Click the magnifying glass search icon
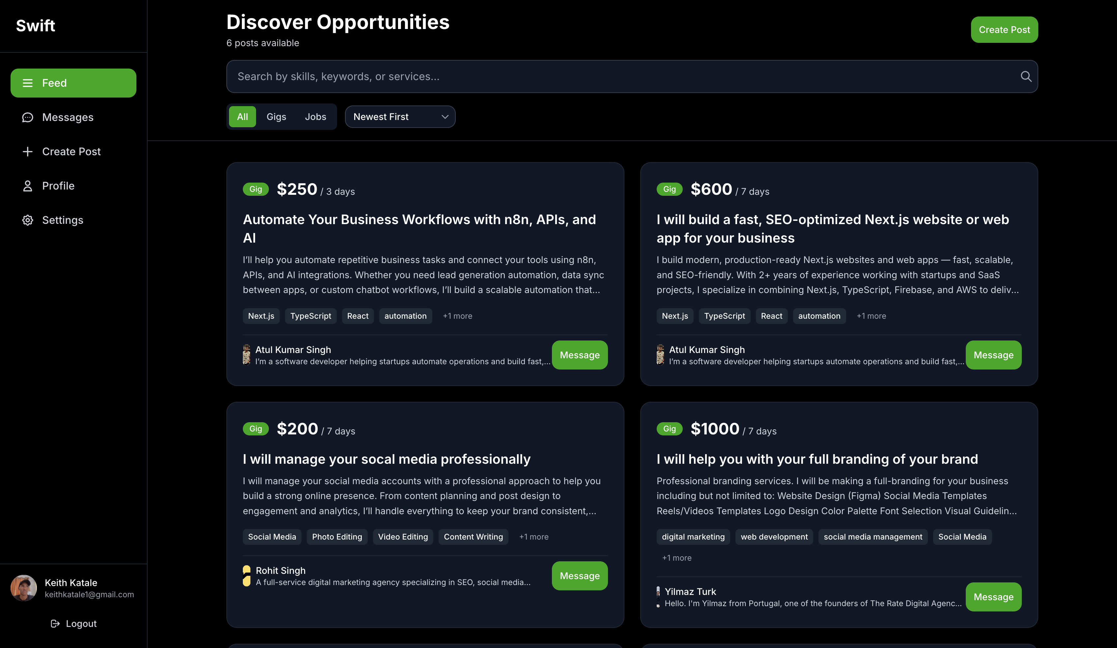1117x648 pixels. (1026, 76)
